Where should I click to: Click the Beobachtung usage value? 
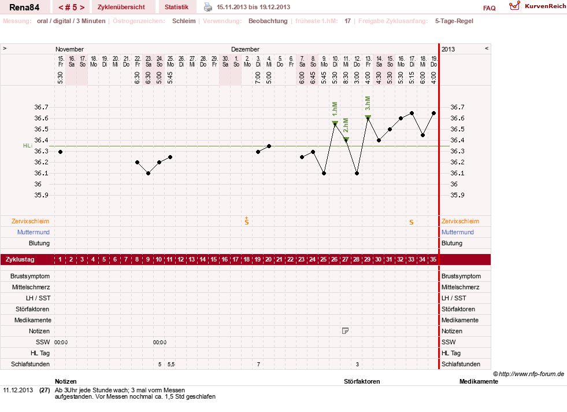pyautogui.click(x=268, y=21)
